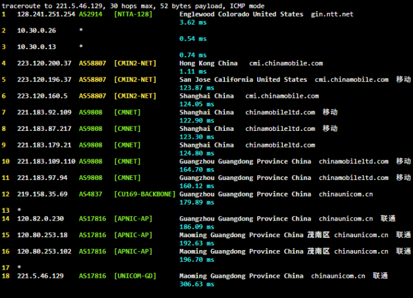Viewport: 413px width, 298px height.
Task: Click the hop 3 address 10.30.0.13
Action: (x=36, y=47)
